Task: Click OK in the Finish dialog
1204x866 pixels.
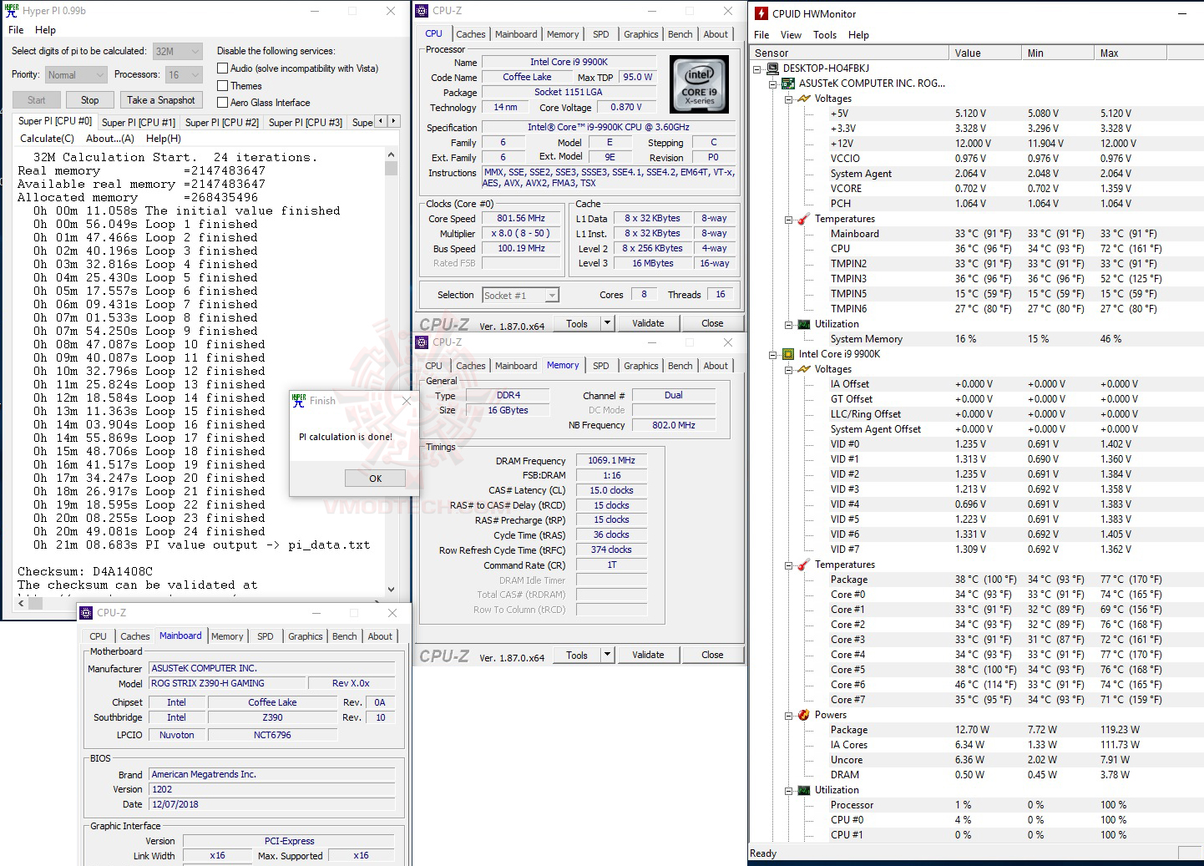Action: [x=376, y=479]
